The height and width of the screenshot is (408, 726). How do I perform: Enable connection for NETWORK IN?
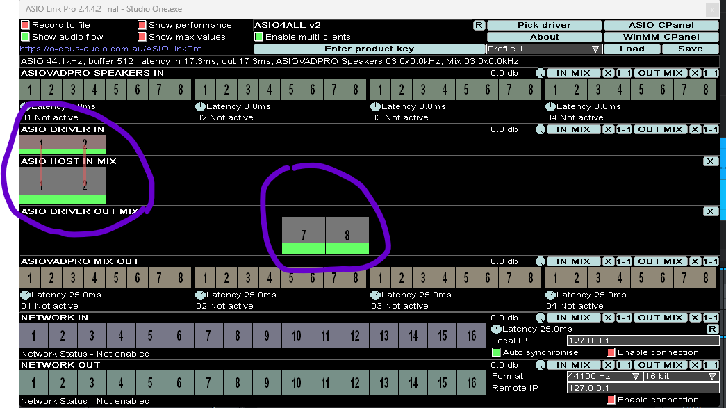[x=611, y=353]
